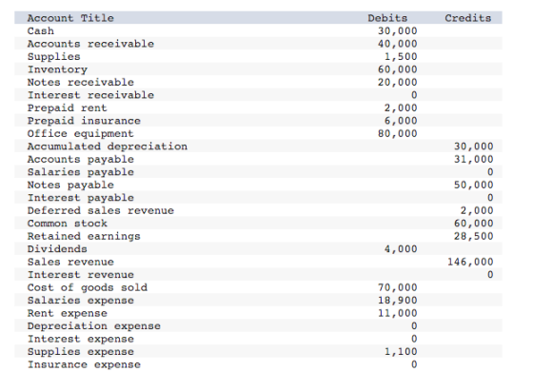The height and width of the screenshot is (372, 533).
Task: Click the Salaries expense debit 18,900
Action: coord(398,301)
